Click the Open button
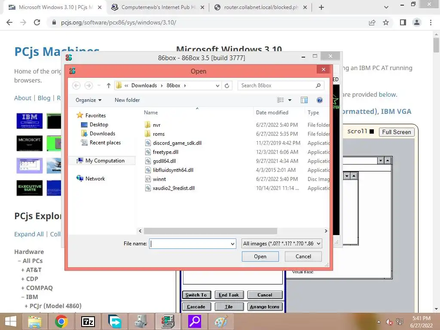The height and width of the screenshot is (330, 440). (260, 257)
